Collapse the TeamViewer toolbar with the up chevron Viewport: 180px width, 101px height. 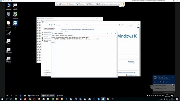(123, 6)
